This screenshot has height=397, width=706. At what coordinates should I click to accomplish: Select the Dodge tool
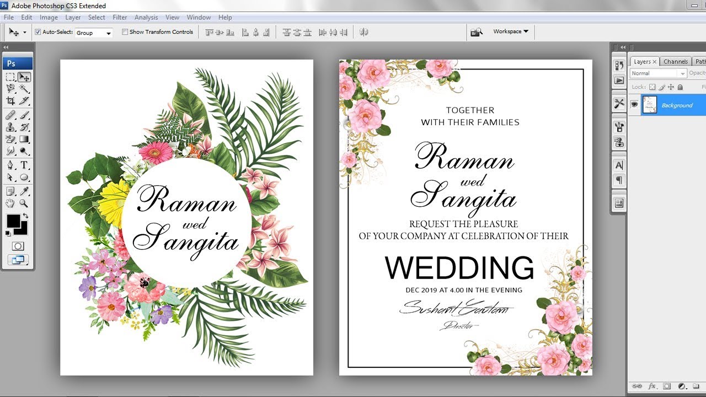[24, 151]
